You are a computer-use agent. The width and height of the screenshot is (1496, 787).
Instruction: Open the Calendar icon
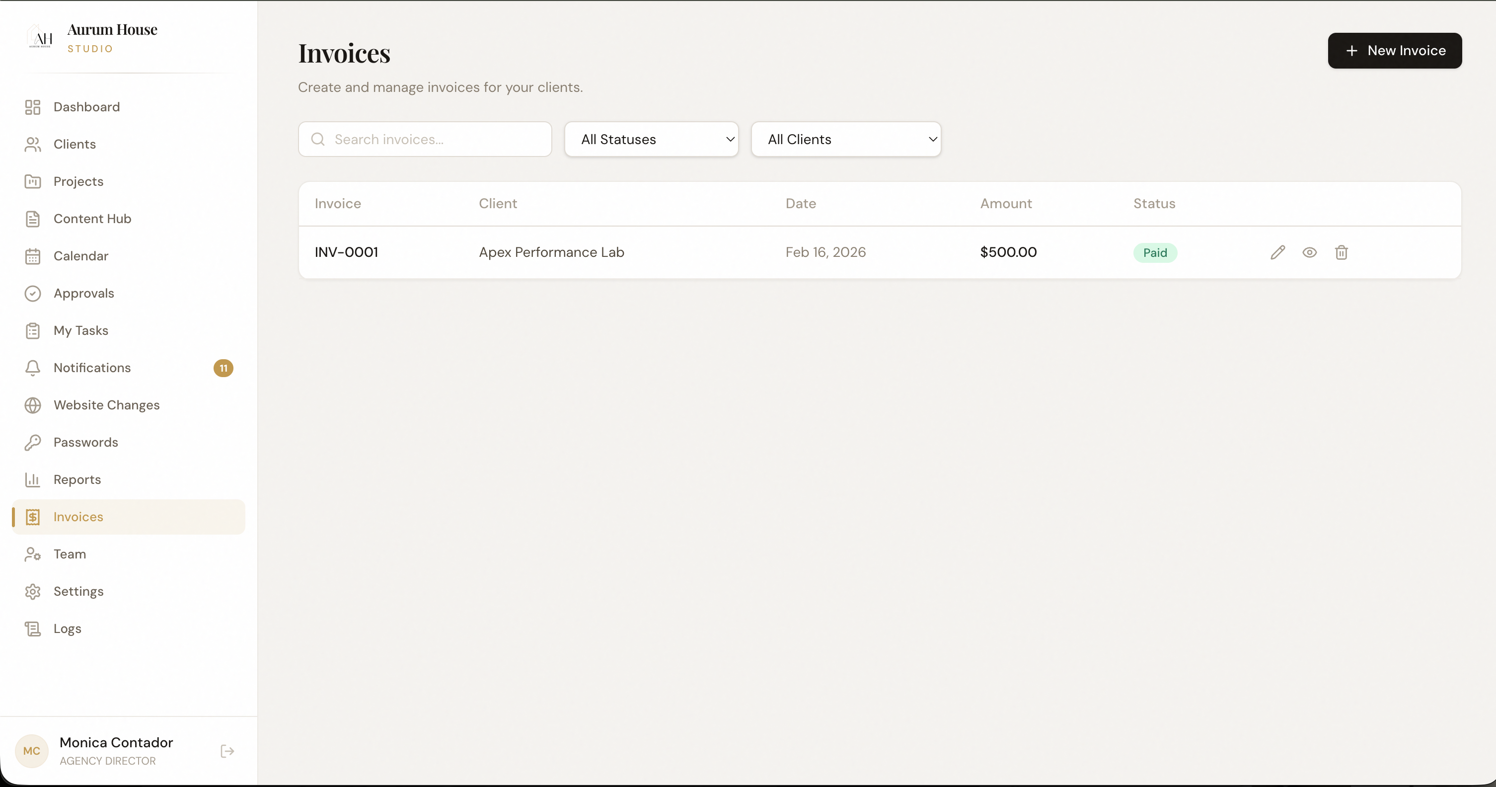(x=33, y=255)
